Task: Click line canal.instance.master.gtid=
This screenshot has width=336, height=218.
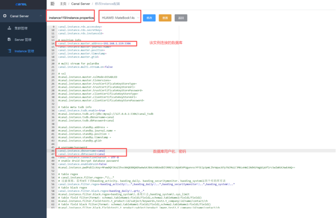Action: tap(79, 57)
